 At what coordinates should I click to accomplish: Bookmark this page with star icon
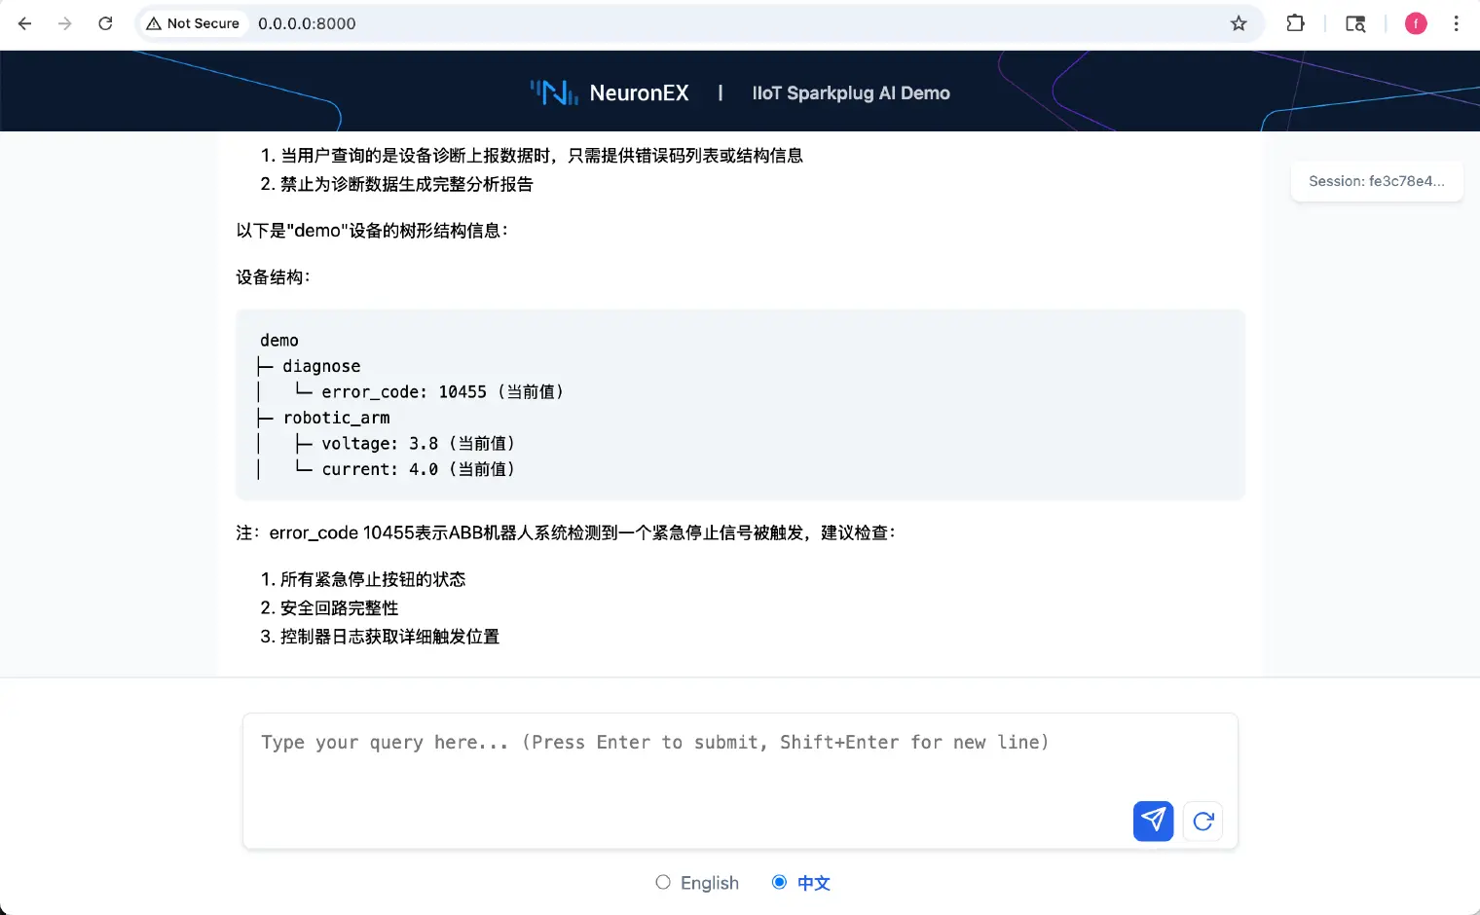[x=1239, y=23]
